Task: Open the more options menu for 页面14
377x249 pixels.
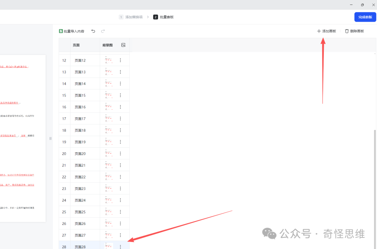Action: click(120, 84)
